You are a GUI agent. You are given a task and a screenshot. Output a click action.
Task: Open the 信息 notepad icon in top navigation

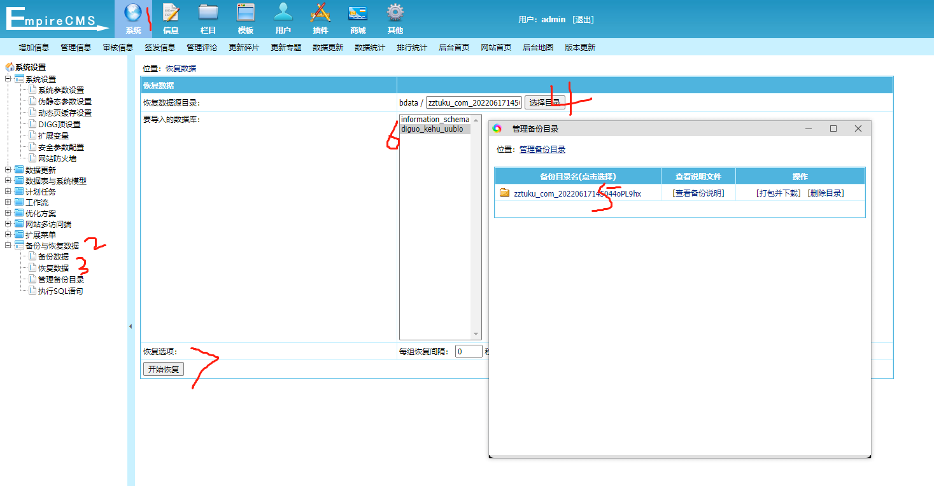171,13
